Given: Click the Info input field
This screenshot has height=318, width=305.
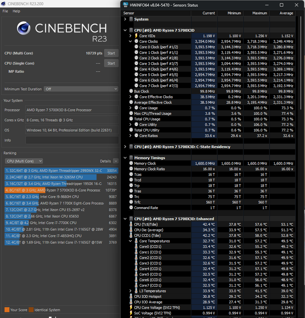Looking at the screenshot, I should tap(72, 140).
